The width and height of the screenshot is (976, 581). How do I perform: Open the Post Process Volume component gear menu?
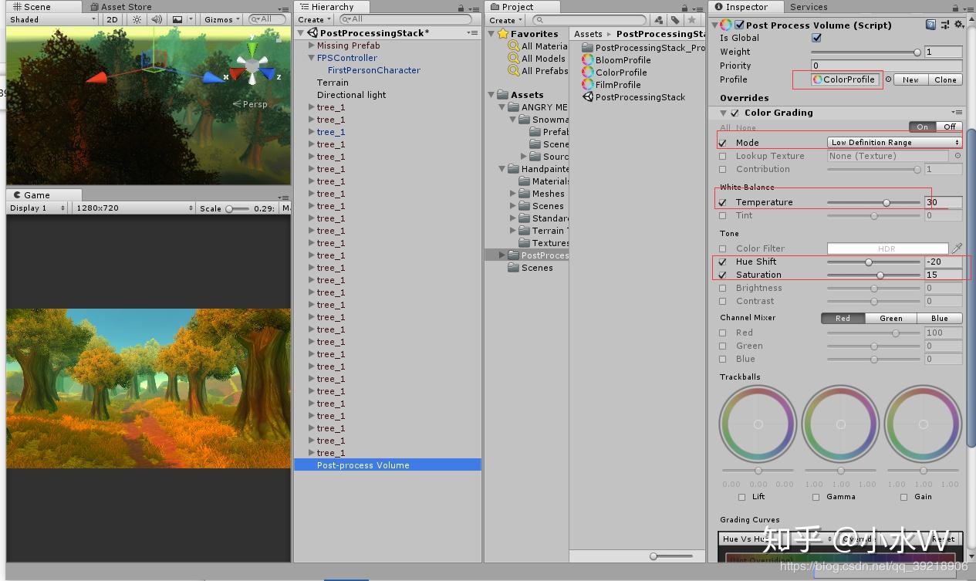[958, 24]
